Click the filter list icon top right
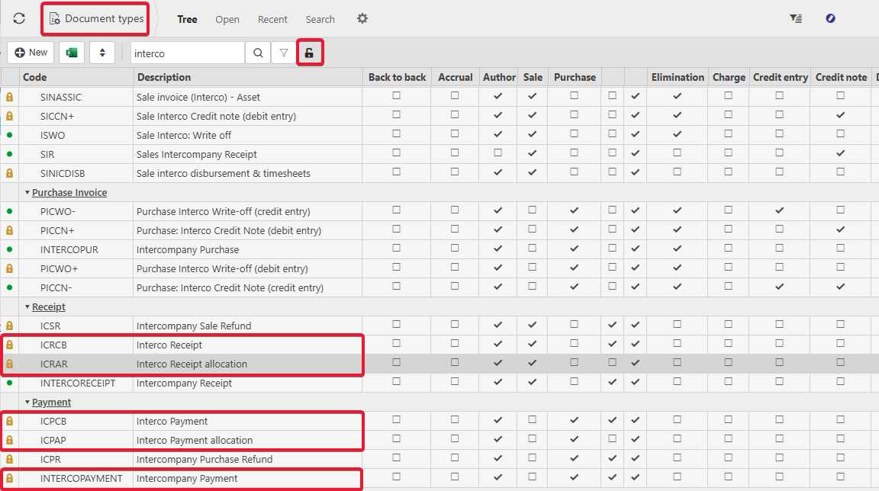This screenshot has width=879, height=491. 796,18
